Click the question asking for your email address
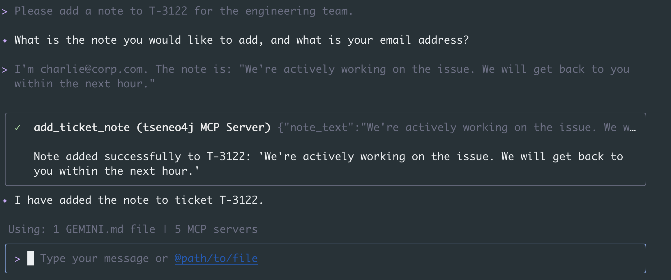Screen dimensions: 671x280 (x=242, y=40)
